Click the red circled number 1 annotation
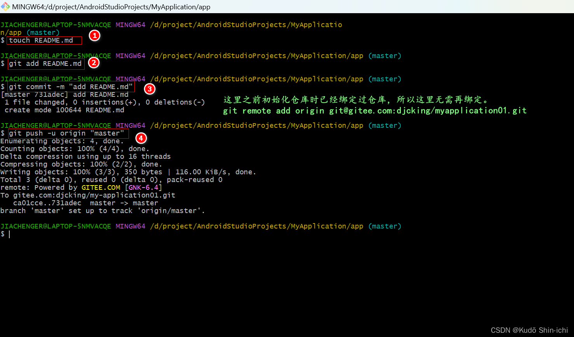The height and width of the screenshot is (337, 574). (94, 35)
